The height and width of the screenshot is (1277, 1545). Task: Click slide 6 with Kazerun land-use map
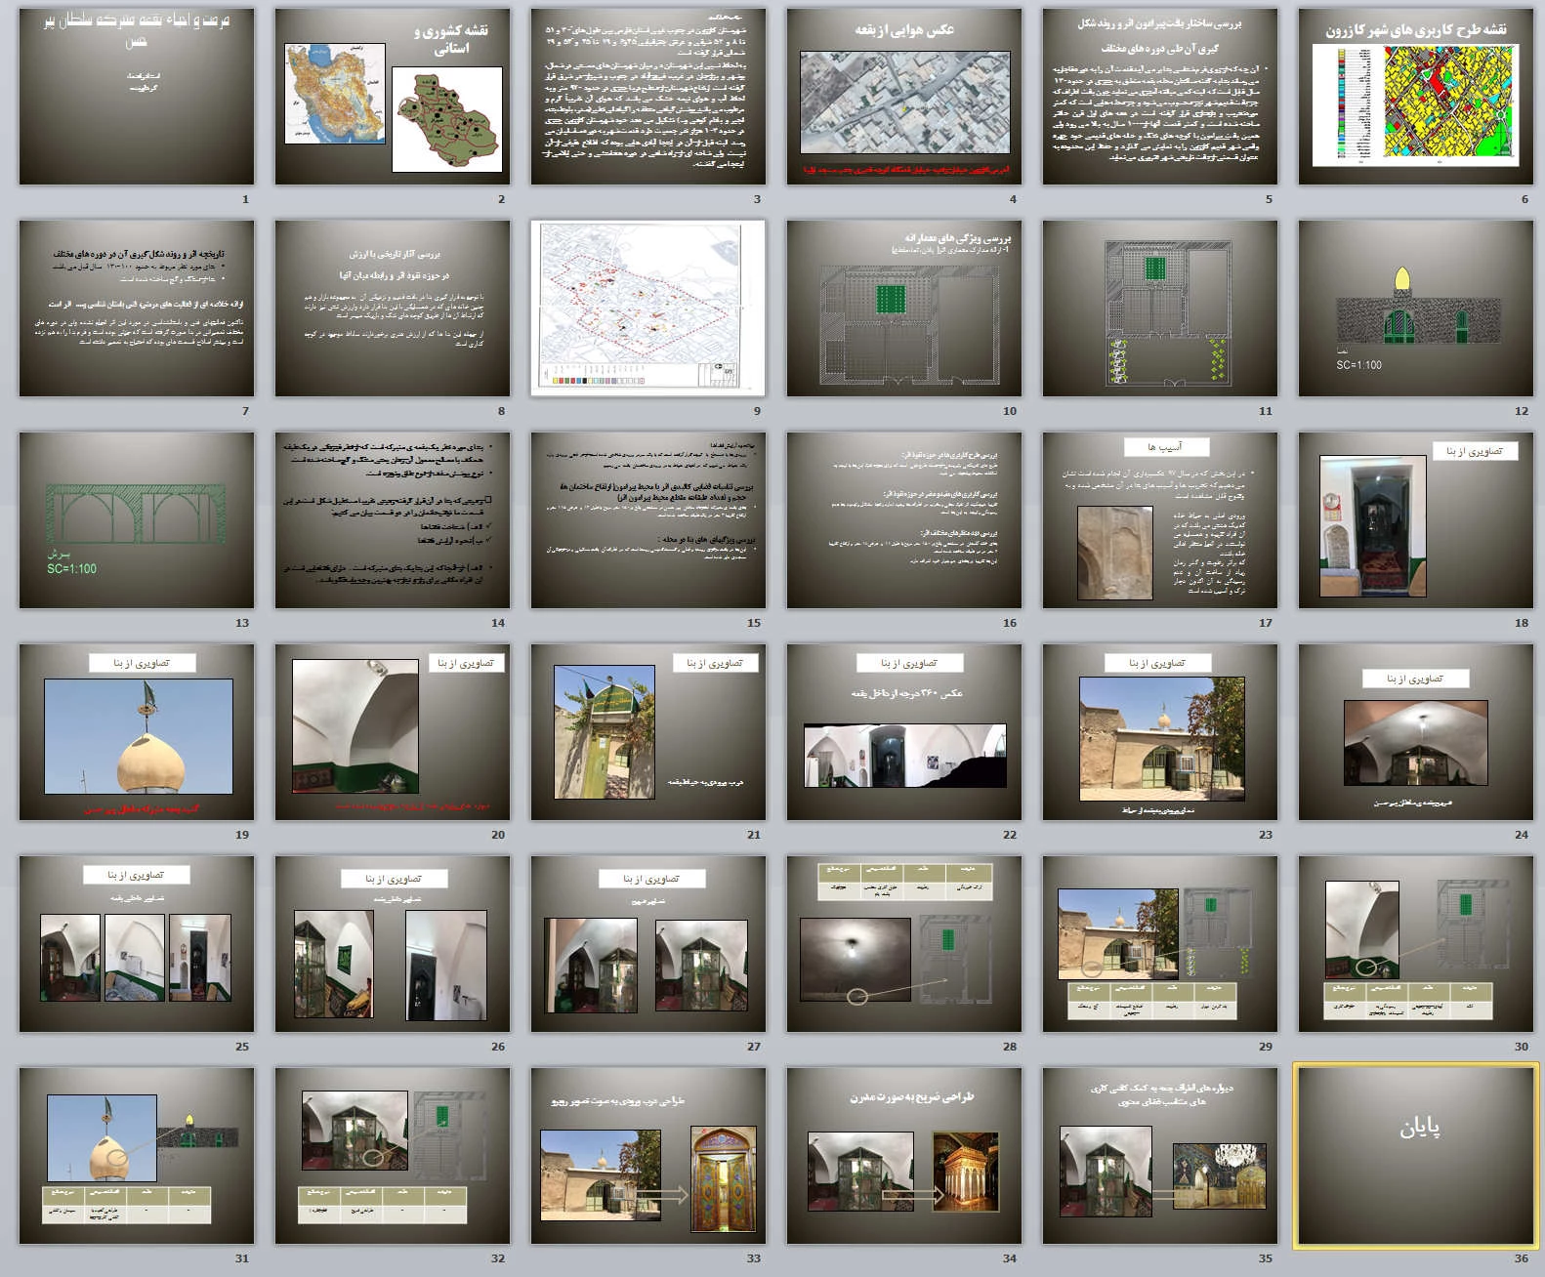point(1416,97)
